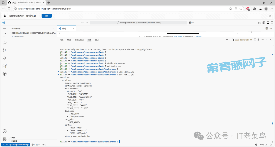Image resolution: width=275 pixels, height=147 pixels.
Task: Switch to the Ports (端口) panel tab
Action: [x=97, y=40]
